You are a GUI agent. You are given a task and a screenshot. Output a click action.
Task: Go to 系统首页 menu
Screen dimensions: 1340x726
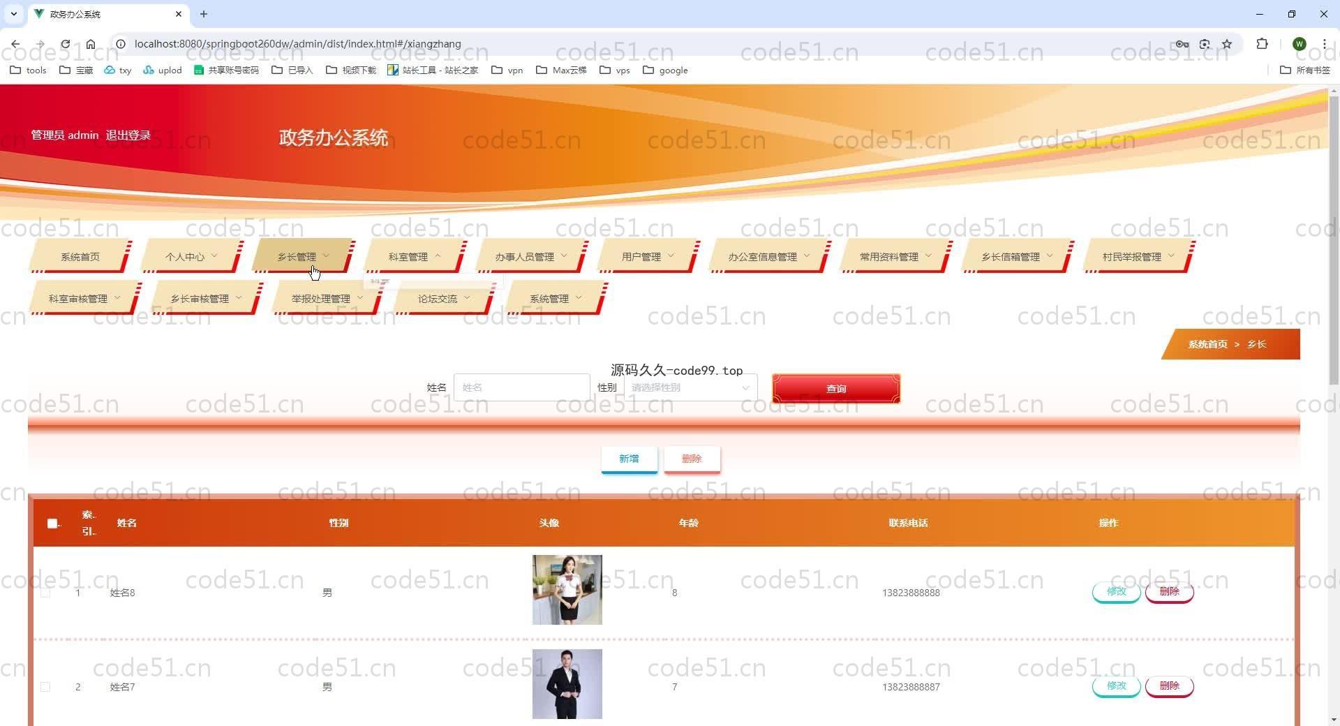point(80,257)
